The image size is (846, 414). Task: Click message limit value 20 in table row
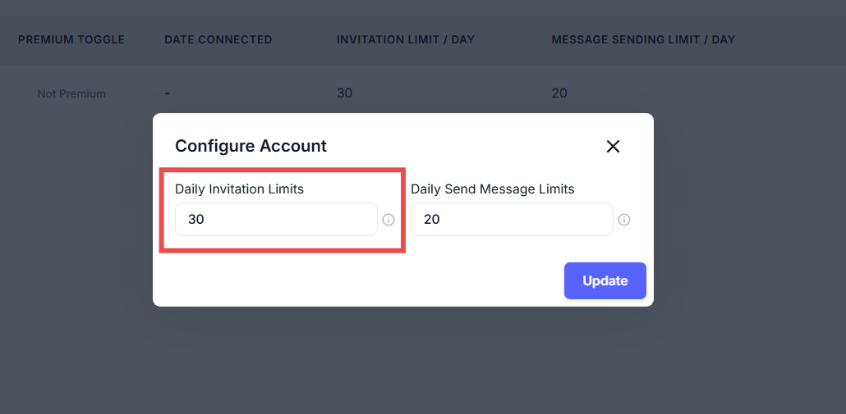559,93
